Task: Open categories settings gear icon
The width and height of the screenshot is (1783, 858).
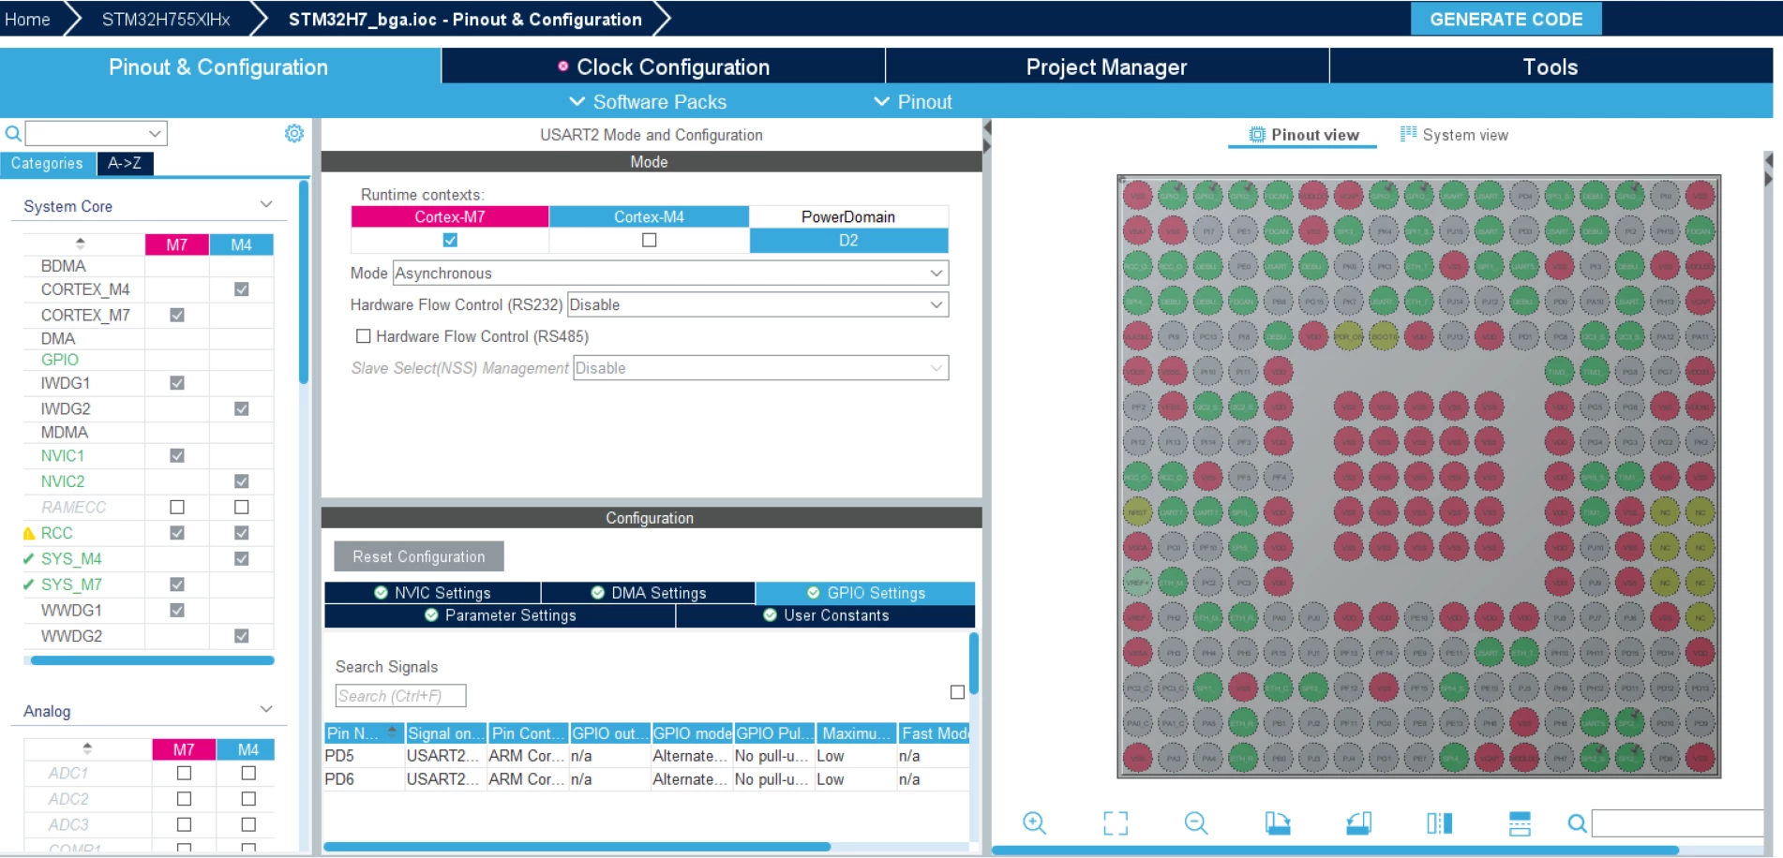Action: coord(294,133)
